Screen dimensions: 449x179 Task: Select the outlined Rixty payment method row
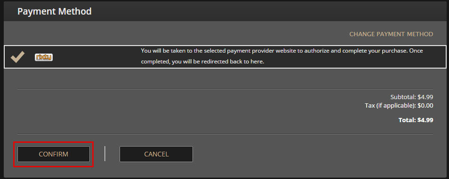225,57
